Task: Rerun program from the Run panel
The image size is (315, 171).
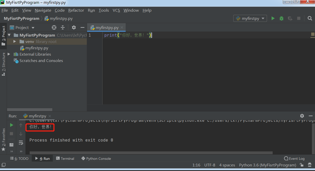Action: 11,125
